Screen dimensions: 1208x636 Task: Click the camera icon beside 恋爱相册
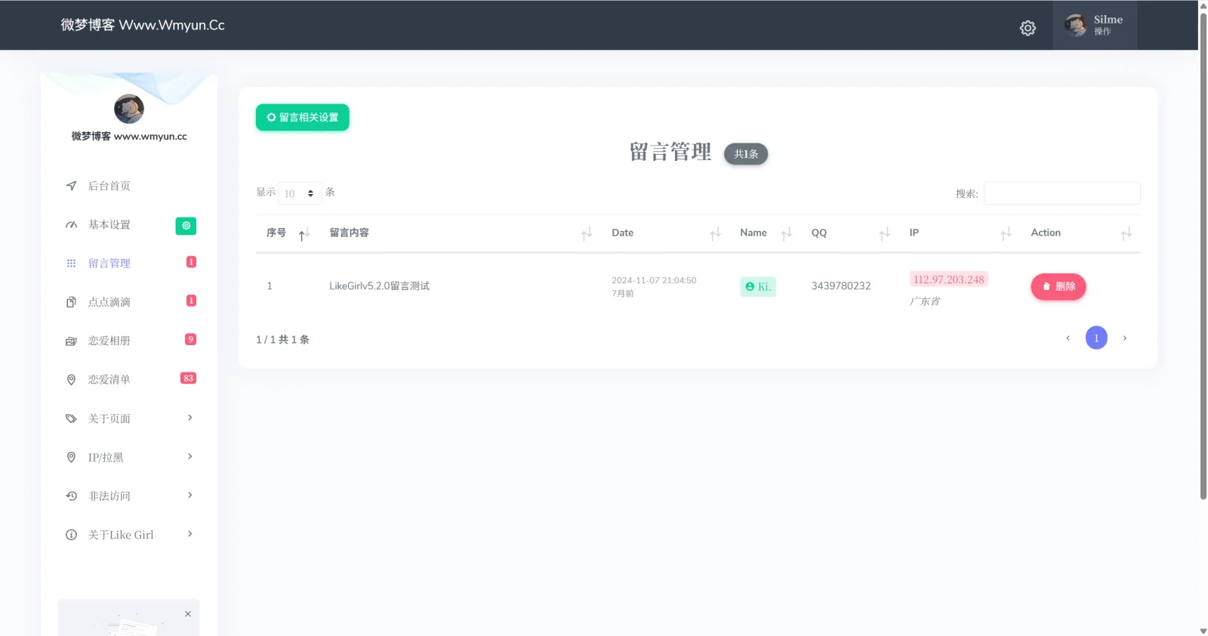(71, 341)
